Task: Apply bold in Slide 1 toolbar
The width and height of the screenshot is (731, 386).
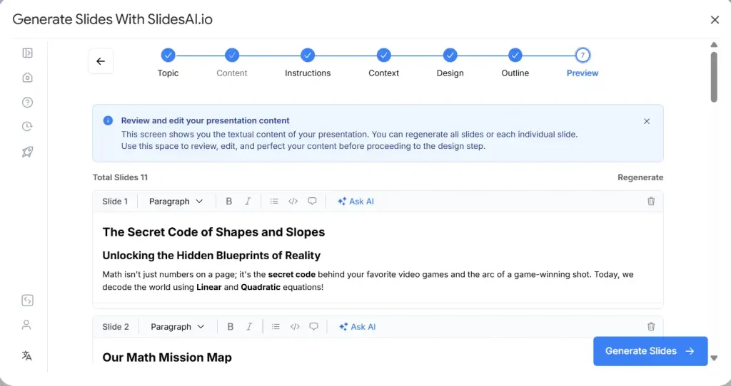Action: click(x=229, y=202)
